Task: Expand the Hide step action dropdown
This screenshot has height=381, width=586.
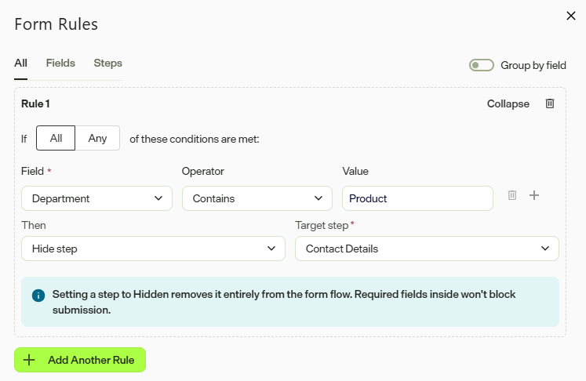Action: pos(153,249)
